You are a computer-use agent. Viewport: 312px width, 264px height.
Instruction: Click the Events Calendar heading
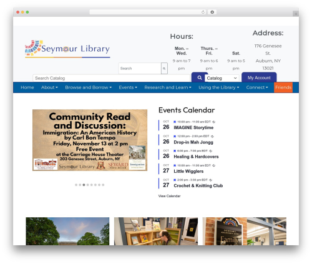pyautogui.click(x=187, y=110)
